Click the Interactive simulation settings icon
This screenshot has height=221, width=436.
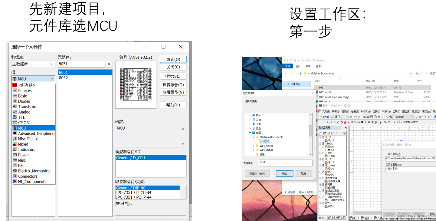coord(405,122)
